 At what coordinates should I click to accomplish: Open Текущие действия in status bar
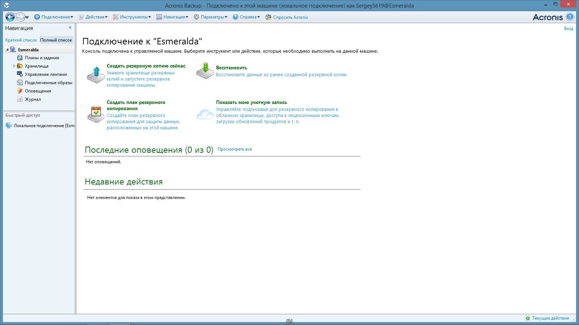(550, 318)
